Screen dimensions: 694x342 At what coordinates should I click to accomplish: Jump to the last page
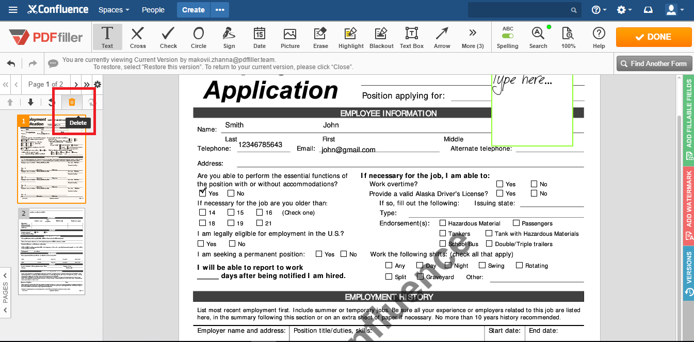point(87,84)
